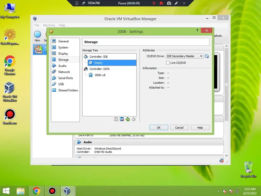Image resolution: width=261 pixels, height=196 pixels.
Task: Close the 2008 - Settings dialog
Action: click(206, 30)
